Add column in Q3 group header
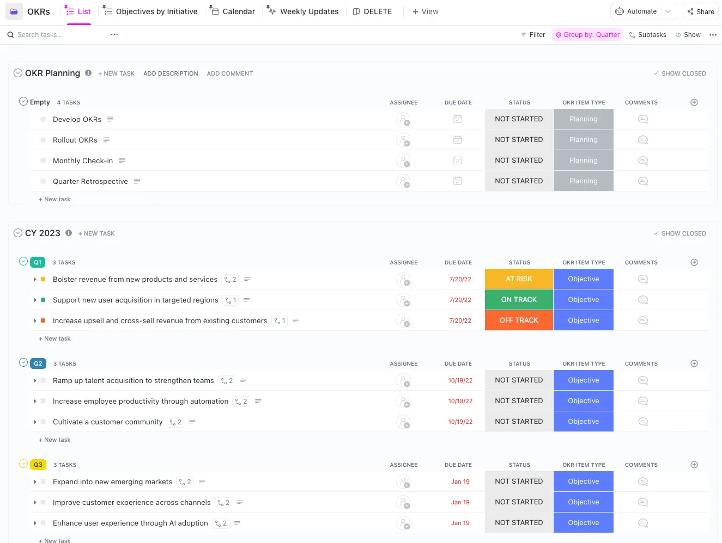 point(694,465)
